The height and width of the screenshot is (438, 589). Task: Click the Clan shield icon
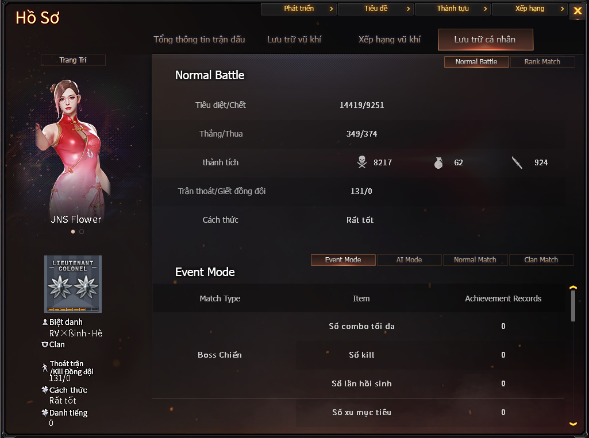45,344
